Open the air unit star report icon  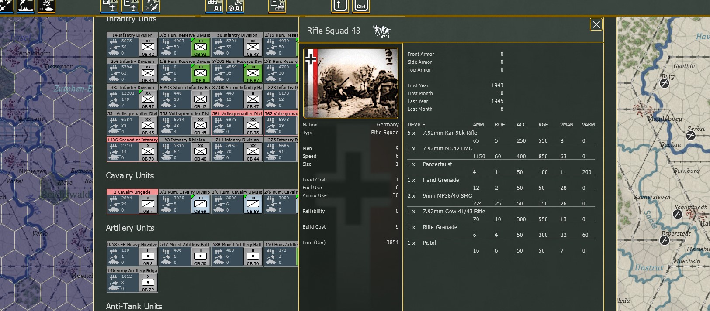[x=109, y=6]
